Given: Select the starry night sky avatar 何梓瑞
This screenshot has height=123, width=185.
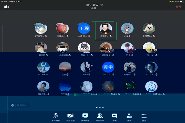Looking at the screenshot, I should tap(65, 86).
